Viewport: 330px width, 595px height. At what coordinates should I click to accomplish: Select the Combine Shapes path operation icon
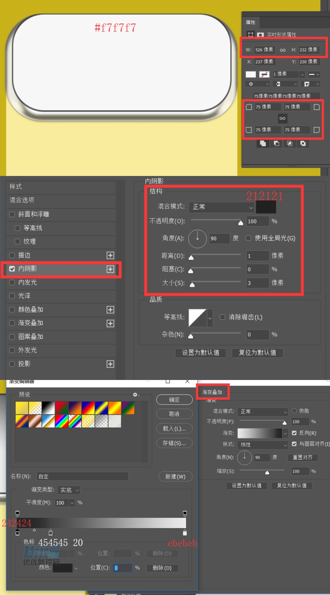pyautogui.click(x=262, y=143)
